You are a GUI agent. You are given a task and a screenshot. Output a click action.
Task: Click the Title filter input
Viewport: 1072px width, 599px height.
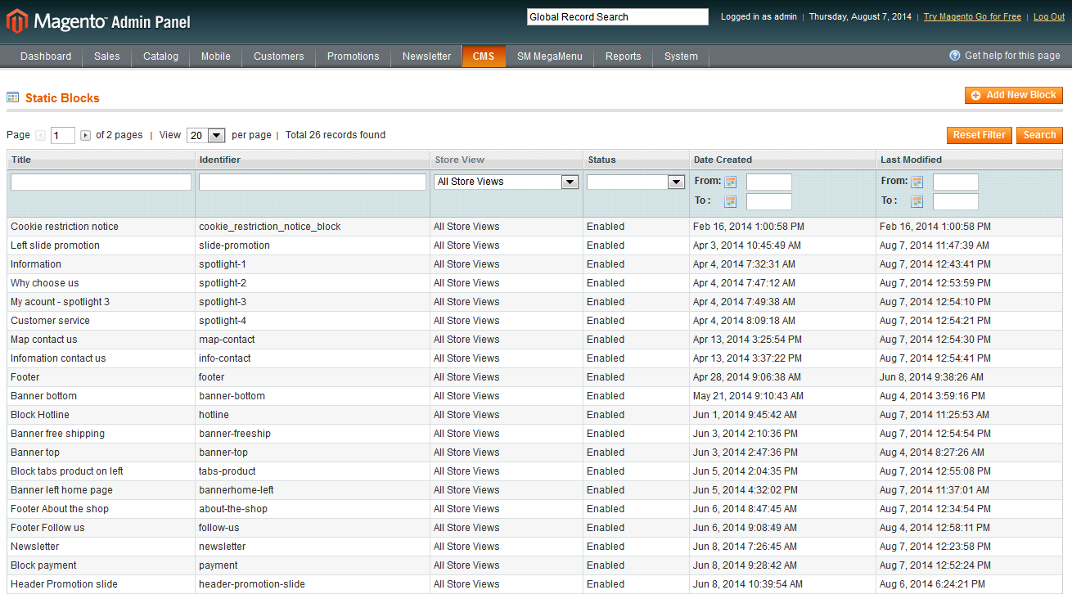pos(101,182)
